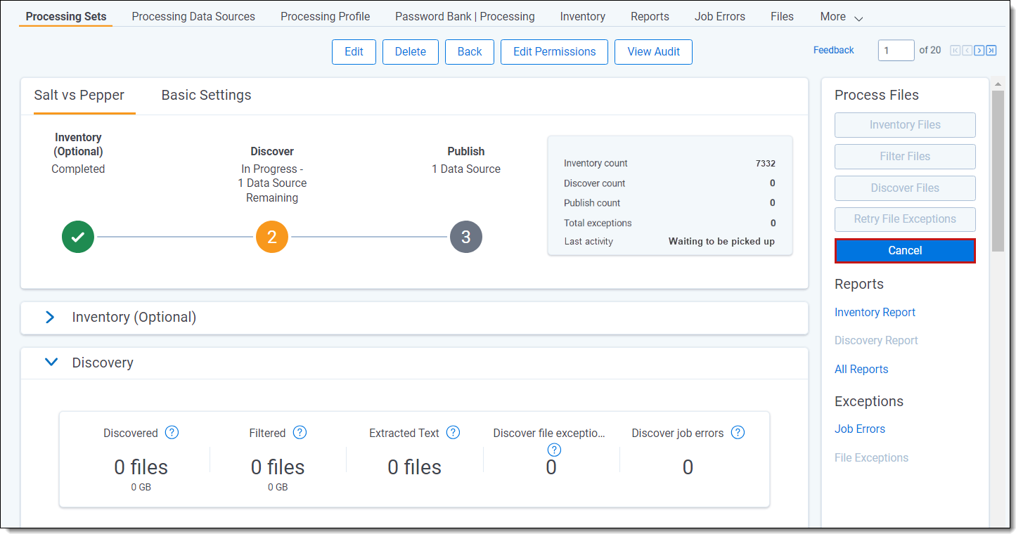This screenshot has height=534, width=1016.
Task: Expand the Inventory (Optional) section
Action: [x=50, y=317]
